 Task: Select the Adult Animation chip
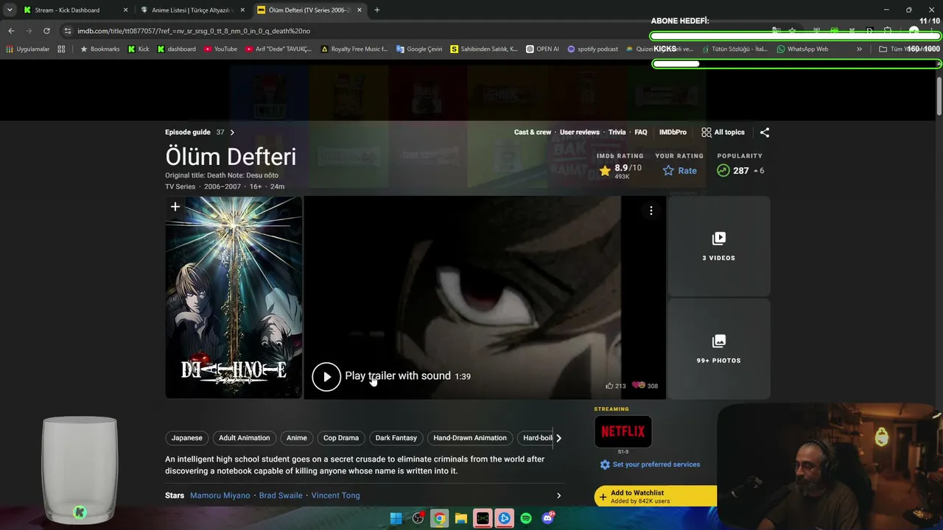[245, 438]
